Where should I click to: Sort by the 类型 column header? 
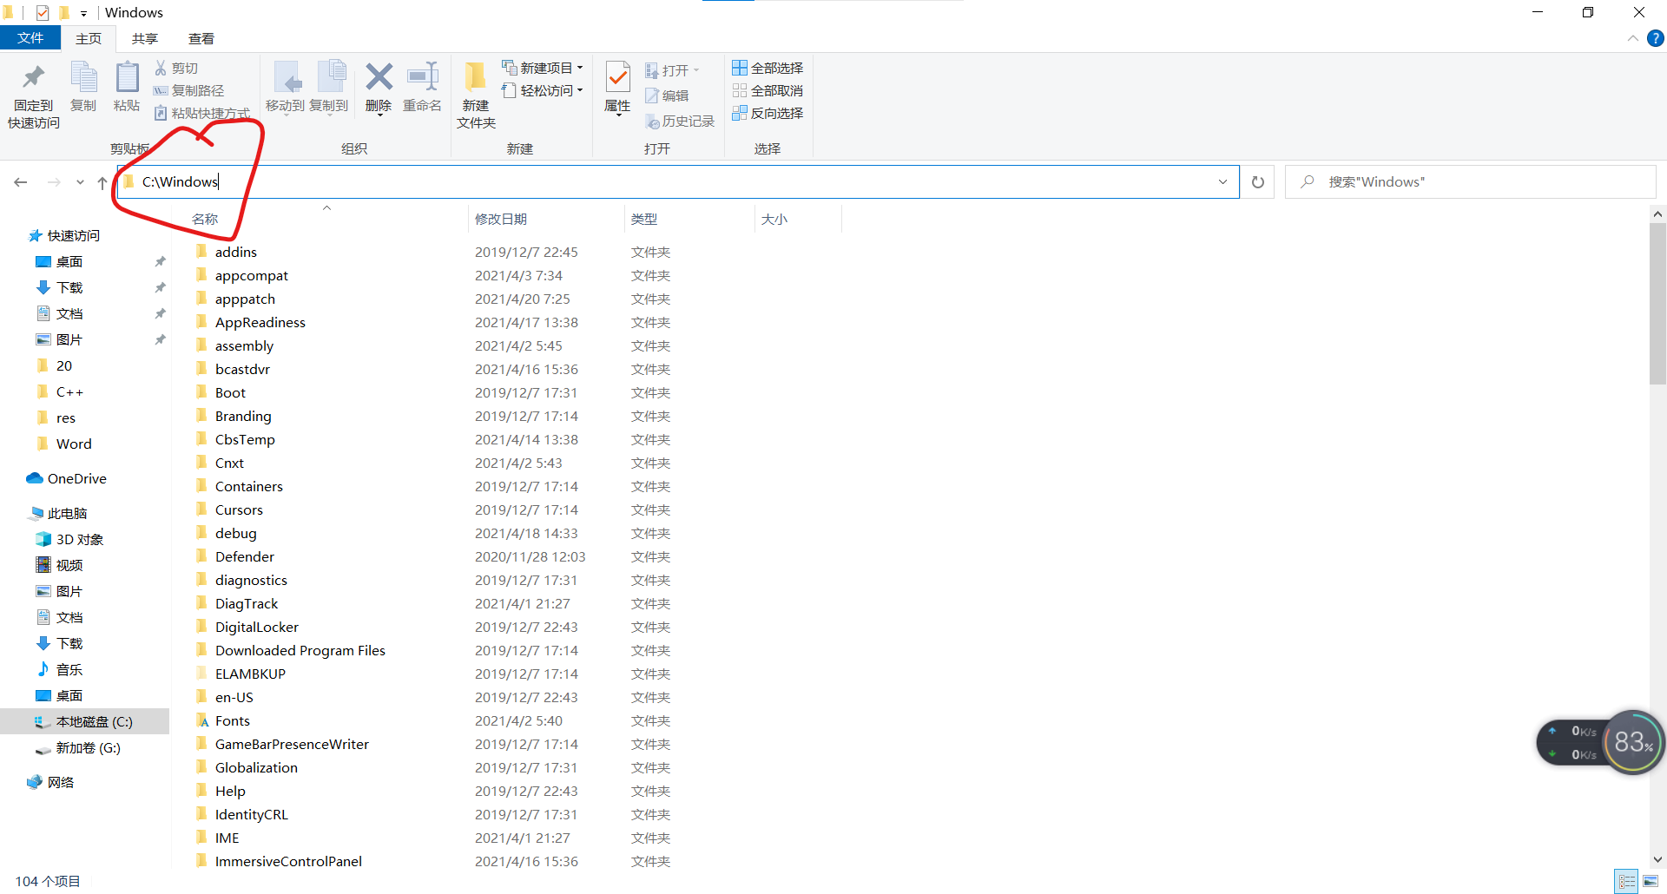(x=644, y=220)
